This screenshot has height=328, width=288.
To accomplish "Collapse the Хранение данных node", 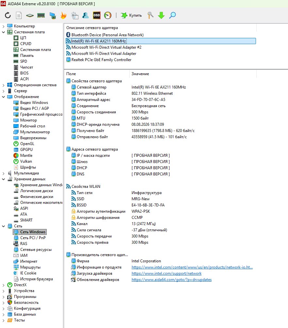I will [3, 179].
